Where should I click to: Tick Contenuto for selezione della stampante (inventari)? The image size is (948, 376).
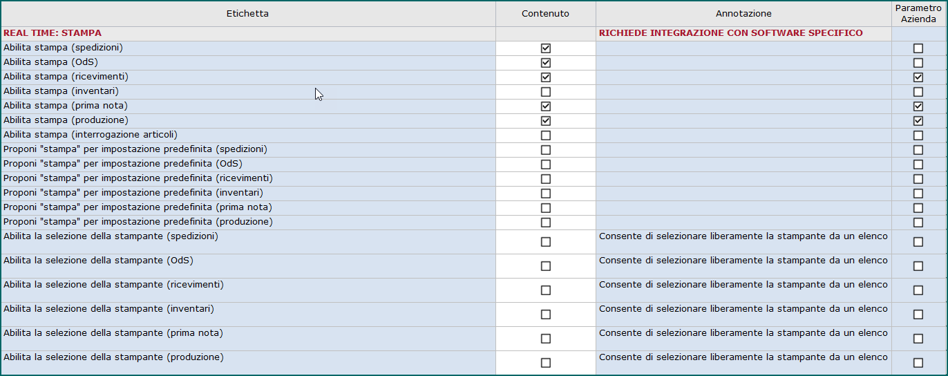[546, 314]
